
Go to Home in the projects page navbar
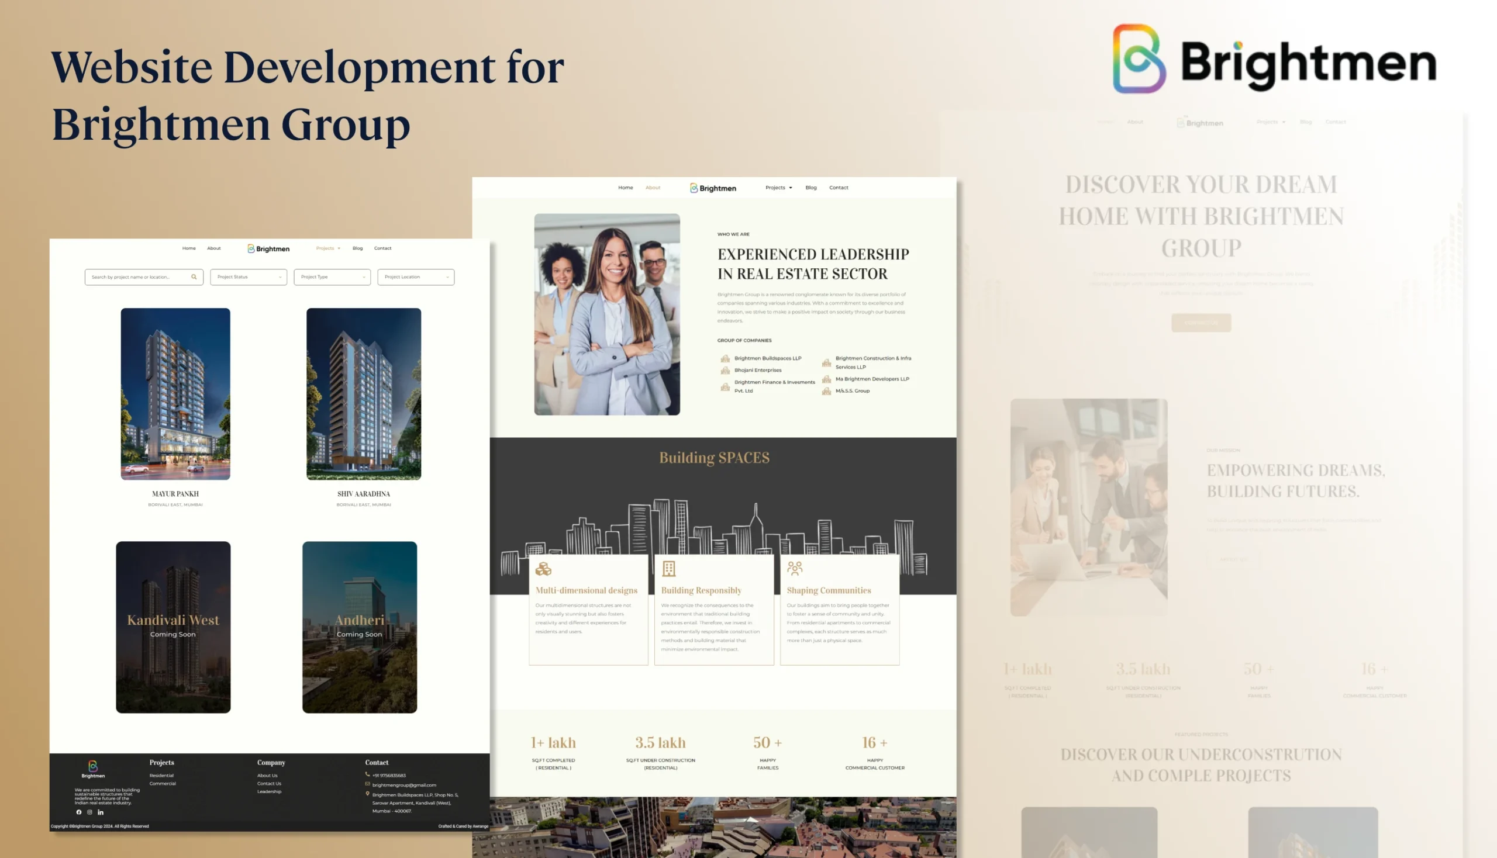pyautogui.click(x=189, y=248)
